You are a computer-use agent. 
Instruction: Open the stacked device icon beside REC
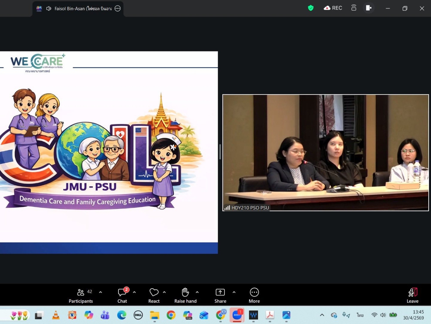tap(354, 8)
